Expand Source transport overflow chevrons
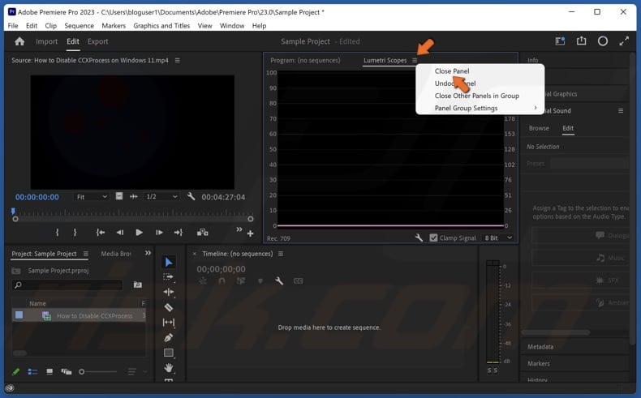The height and width of the screenshot is (398, 641). click(239, 229)
